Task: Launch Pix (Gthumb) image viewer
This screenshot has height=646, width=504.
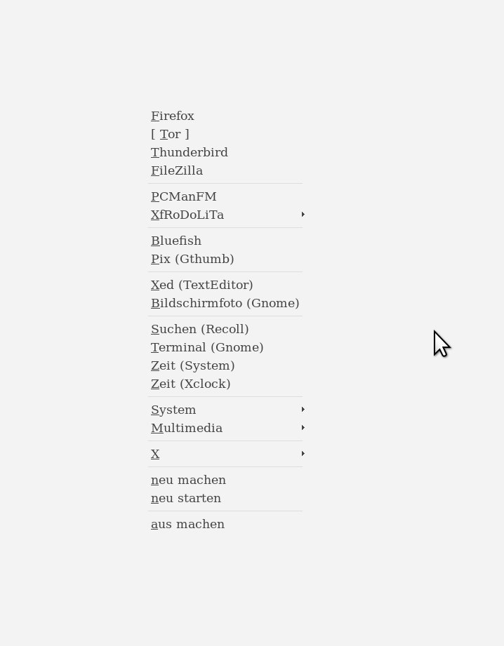Action: 192,260
